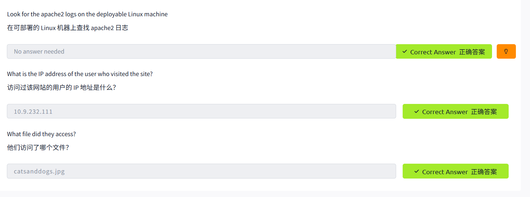Click Chinese text '在可部署的 Linux 机器上查找 apache2 日志'
The image size is (530, 197).
point(67,28)
